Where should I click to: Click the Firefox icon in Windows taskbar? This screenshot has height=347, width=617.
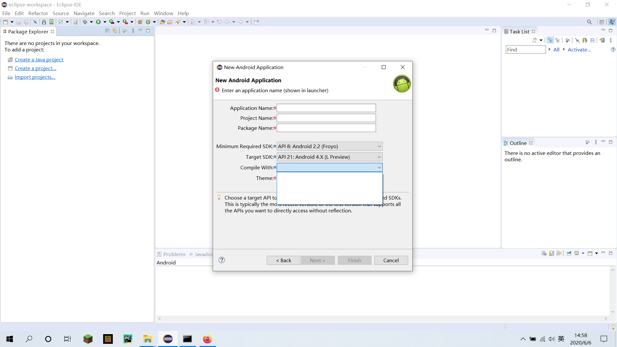click(208, 339)
